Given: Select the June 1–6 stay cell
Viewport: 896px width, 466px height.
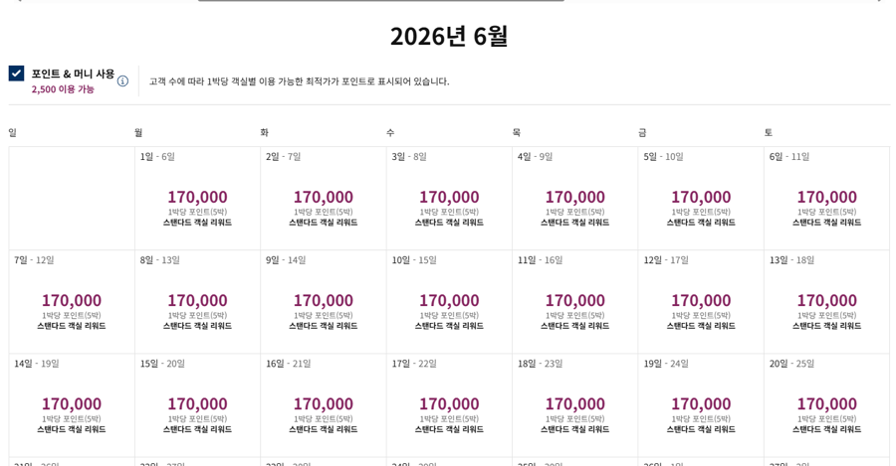Looking at the screenshot, I should (197, 199).
